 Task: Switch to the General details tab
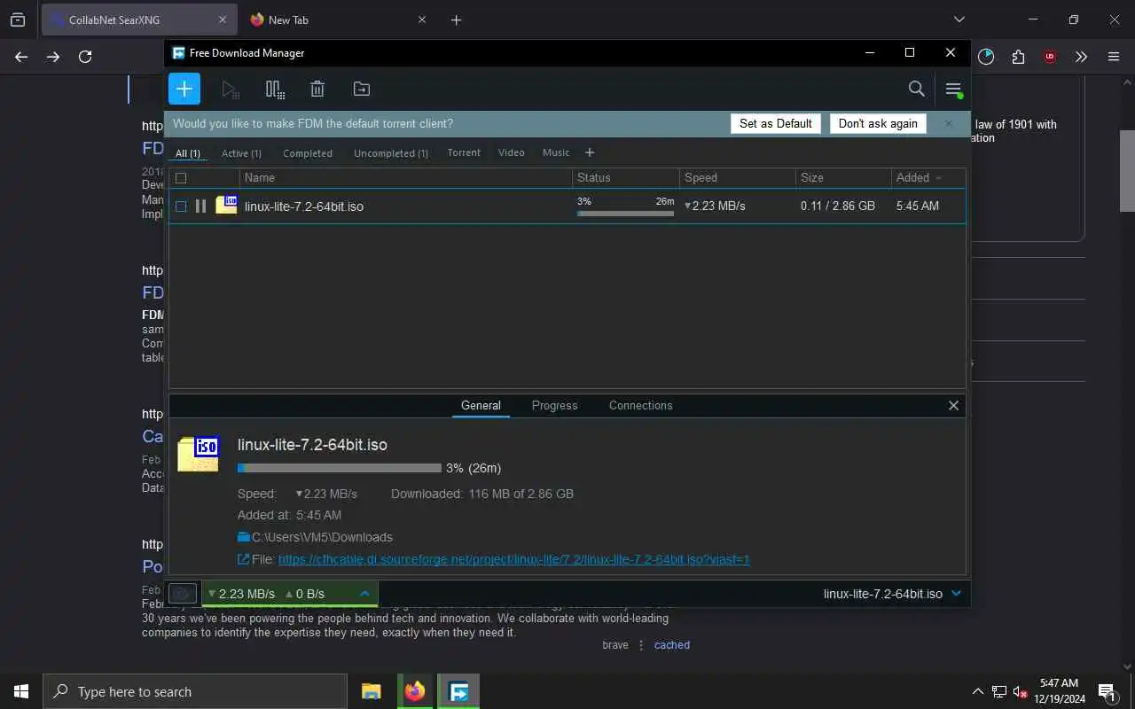481,405
